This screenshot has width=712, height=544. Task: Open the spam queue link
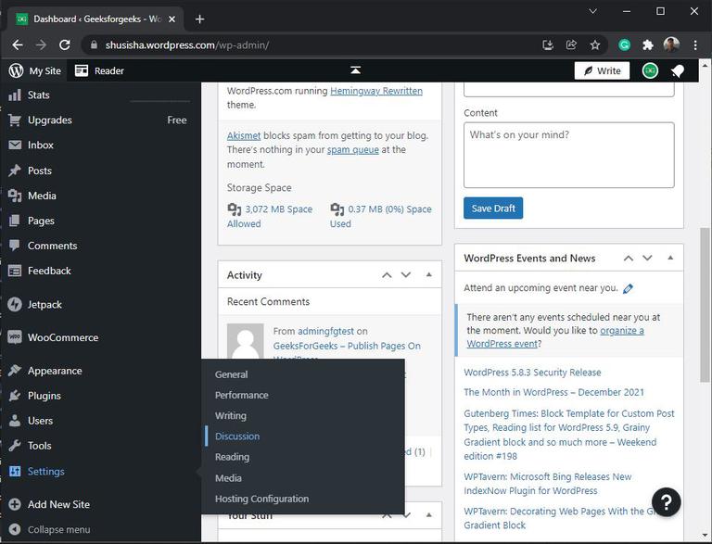coord(353,149)
